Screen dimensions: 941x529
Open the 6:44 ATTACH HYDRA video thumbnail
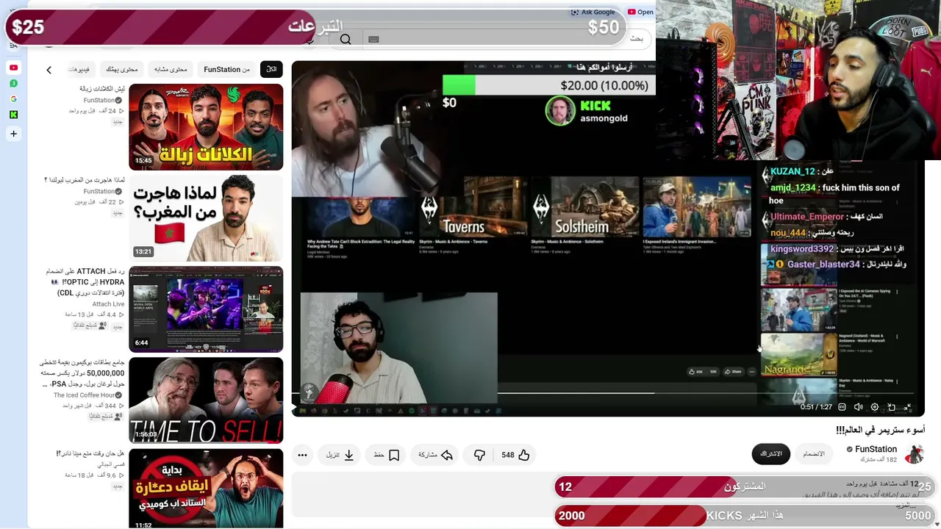coord(206,309)
